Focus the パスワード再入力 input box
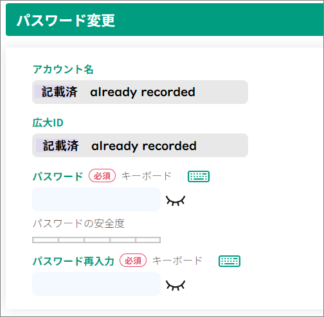This screenshot has width=324, height=317. (x=96, y=284)
